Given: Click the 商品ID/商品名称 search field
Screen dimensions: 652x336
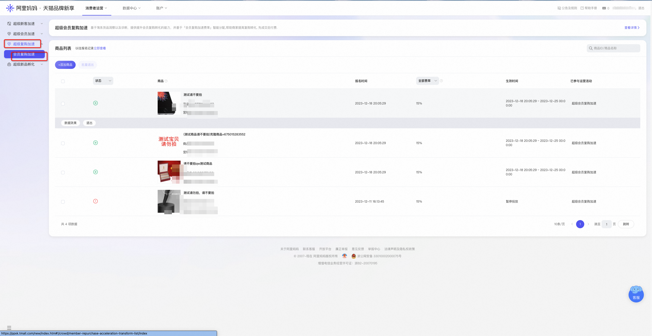Looking at the screenshot, I should tap(613, 48).
